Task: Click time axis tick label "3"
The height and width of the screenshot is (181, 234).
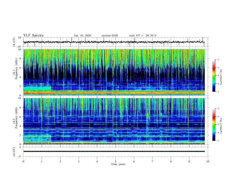Action: point(79,161)
